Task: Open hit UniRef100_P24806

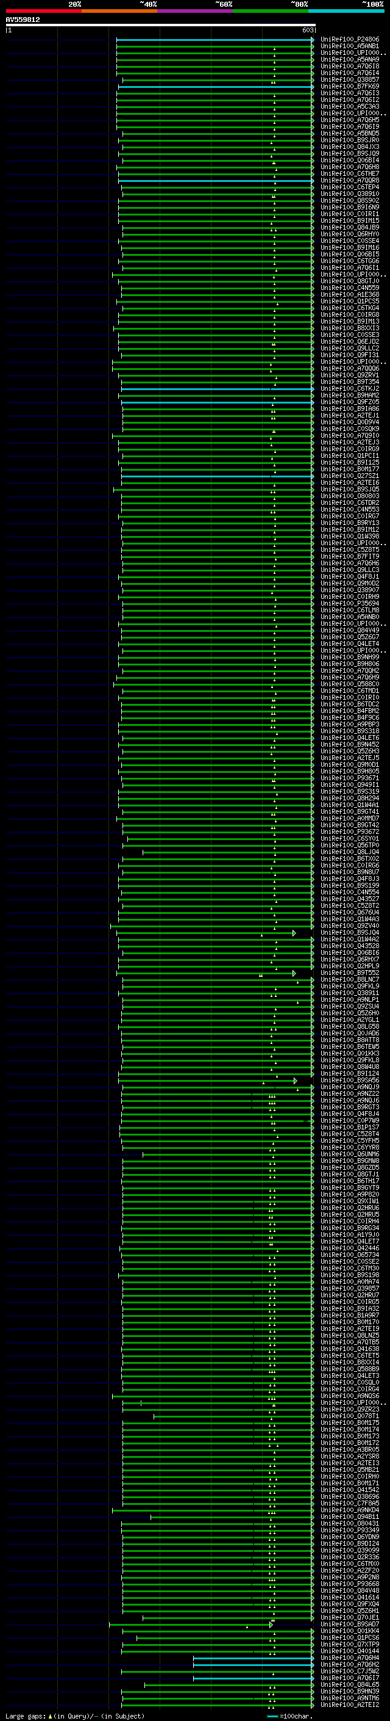Action: pos(350,40)
